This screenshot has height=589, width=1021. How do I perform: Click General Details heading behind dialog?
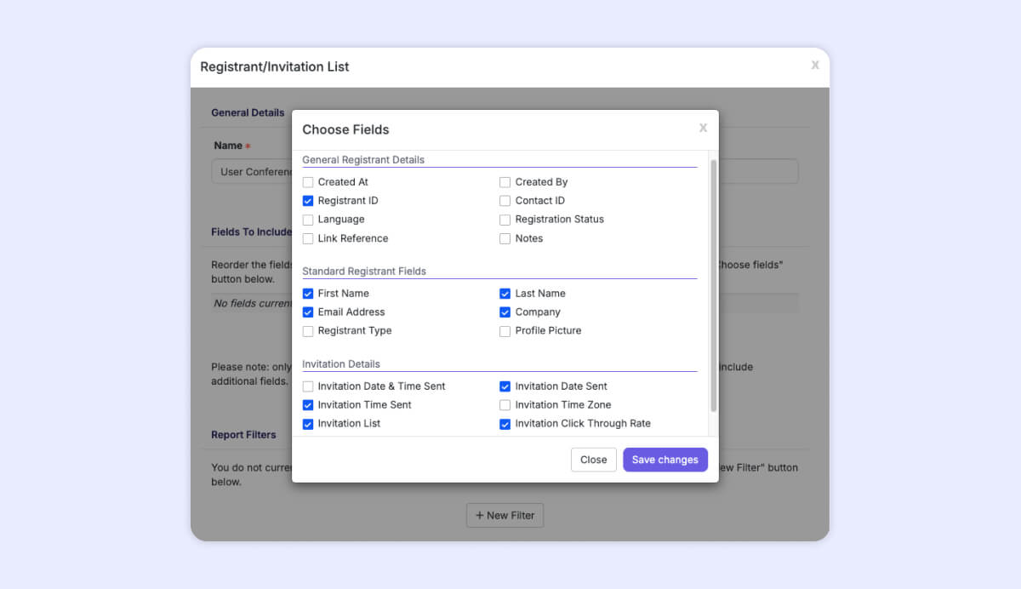[x=248, y=112]
